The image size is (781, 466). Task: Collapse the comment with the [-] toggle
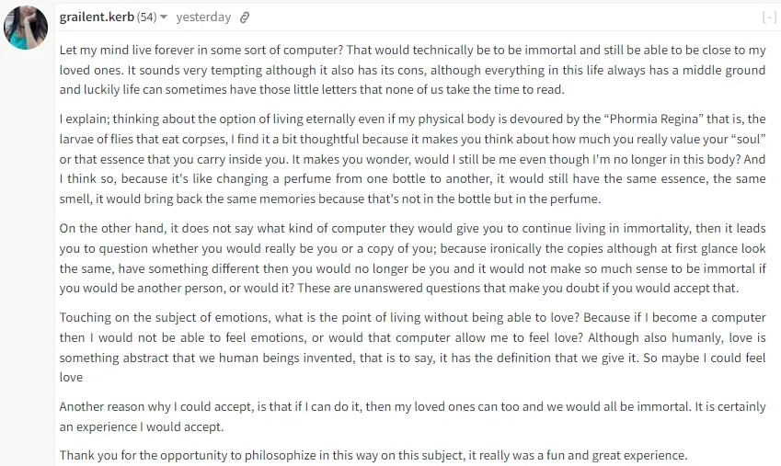pos(769,17)
